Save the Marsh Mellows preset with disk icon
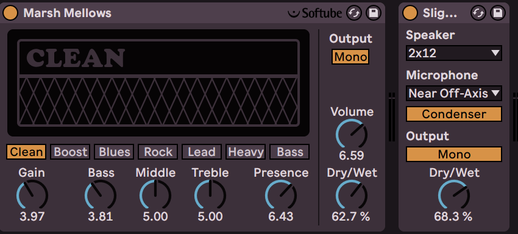Viewport: 518px width, 234px height. click(374, 13)
